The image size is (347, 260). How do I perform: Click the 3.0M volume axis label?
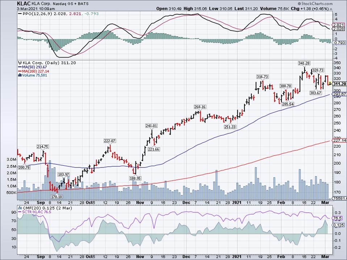(12, 160)
